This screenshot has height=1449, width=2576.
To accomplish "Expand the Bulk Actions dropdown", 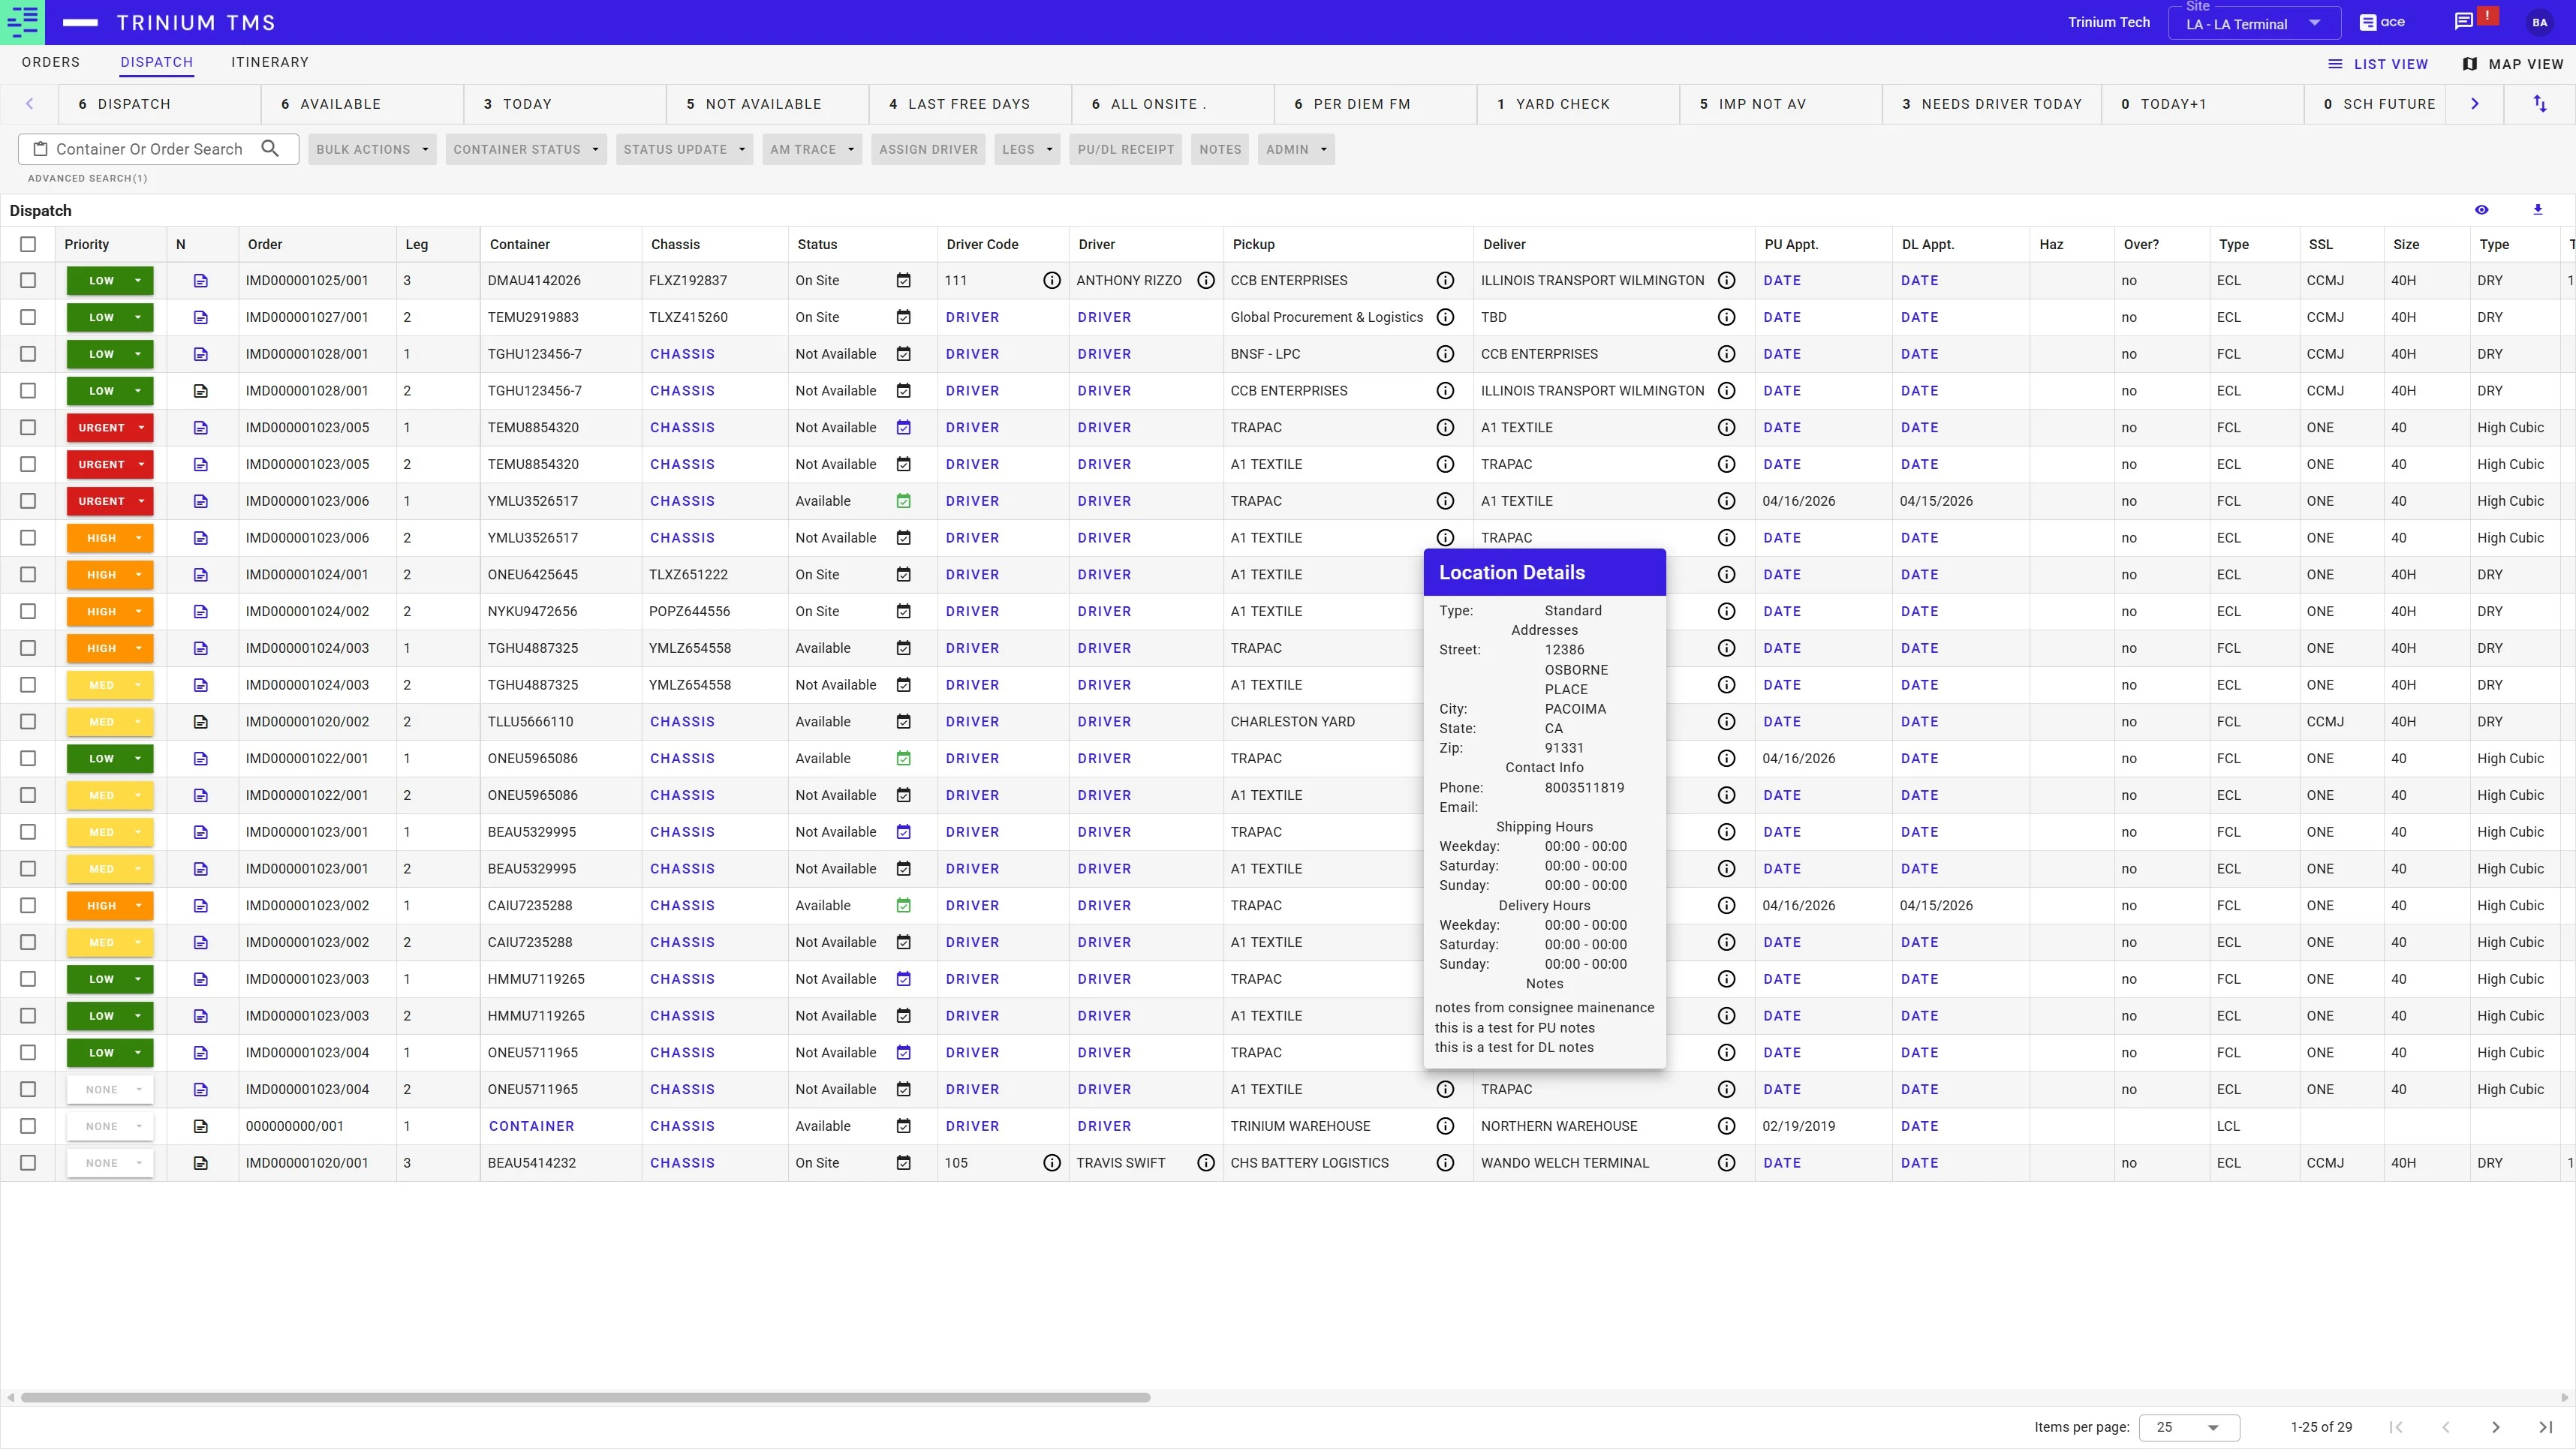I will 372,149.
